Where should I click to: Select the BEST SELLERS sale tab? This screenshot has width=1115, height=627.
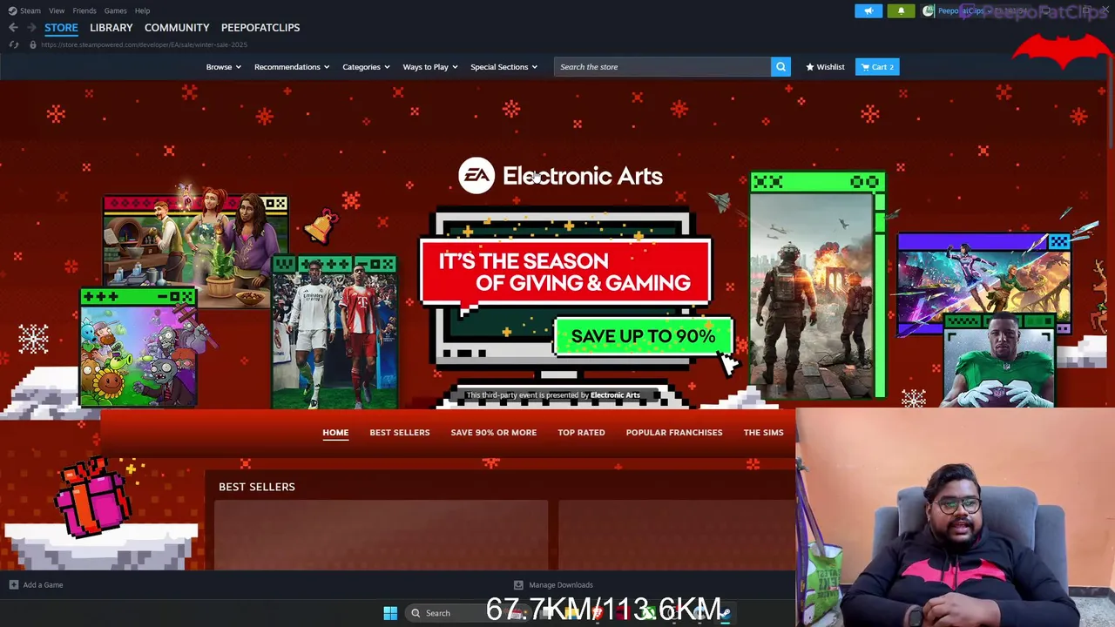click(x=400, y=433)
